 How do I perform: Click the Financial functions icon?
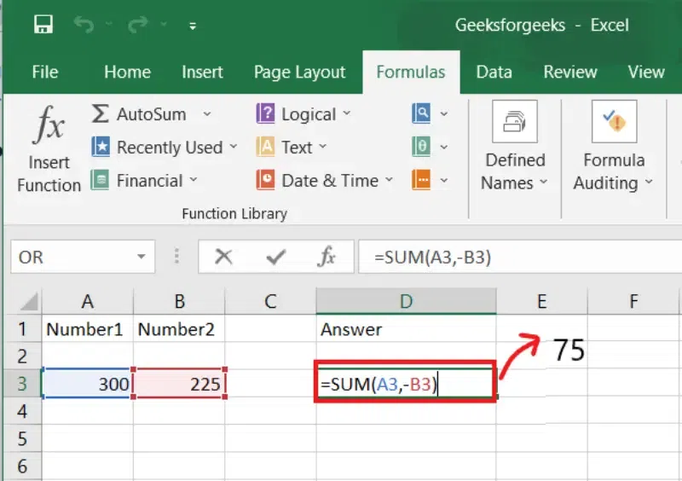(101, 181)
